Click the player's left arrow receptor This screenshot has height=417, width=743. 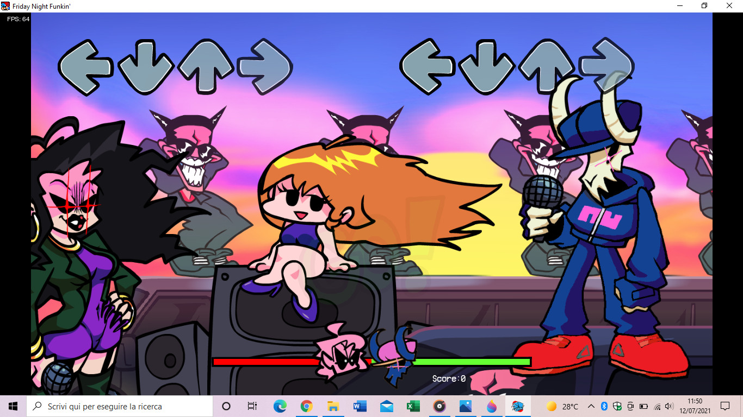coord(427,67)
